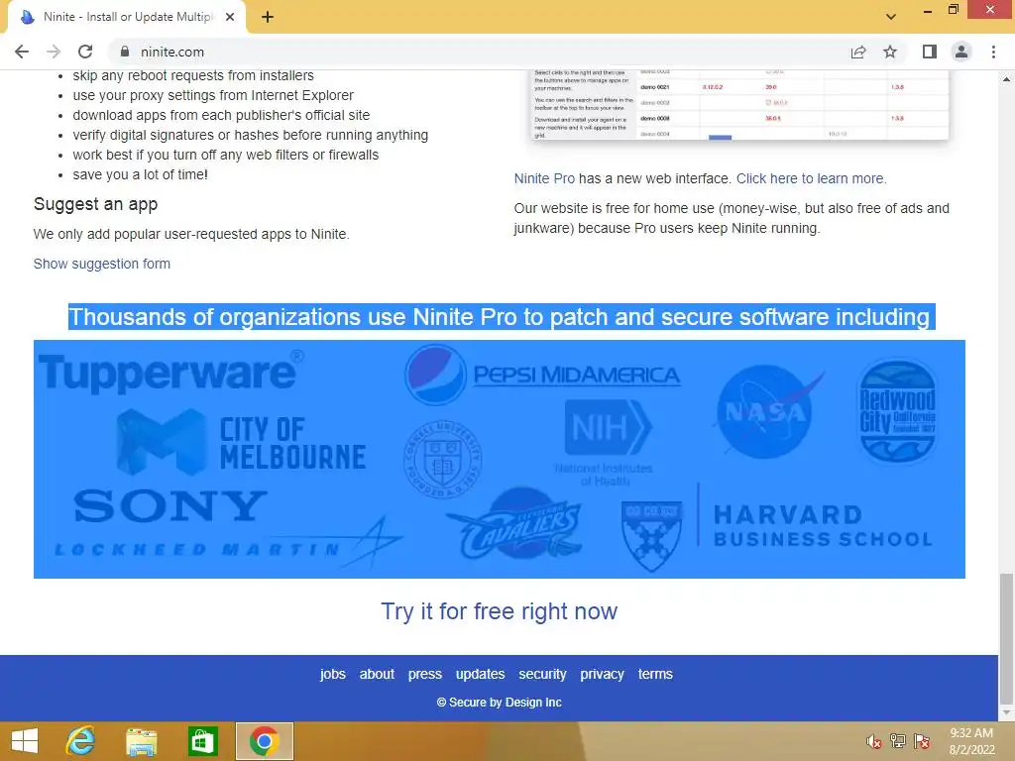Open the security footer link
Viewport: 1015px width, 761px height.
(x=542, y=674)
